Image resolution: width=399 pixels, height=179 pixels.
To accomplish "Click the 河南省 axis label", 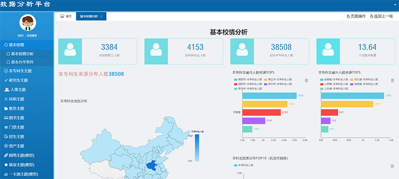I will point(236,112).
